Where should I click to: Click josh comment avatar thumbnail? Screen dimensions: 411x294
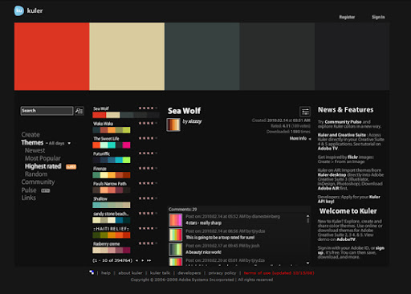pos(176,249)
